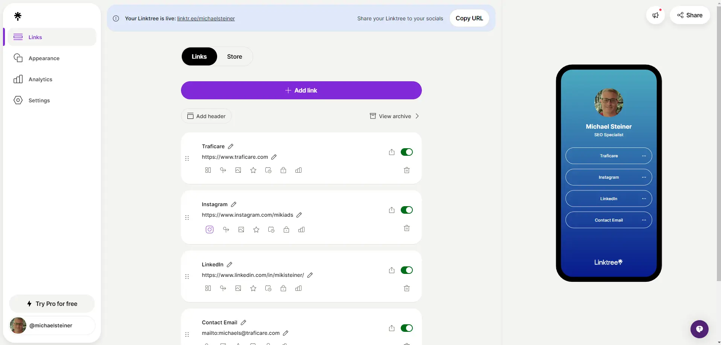This screenshot has width=721, height=345.
Task: Toggle off the Traficare link
Action: pyautogui.click(x=407, y=152)
